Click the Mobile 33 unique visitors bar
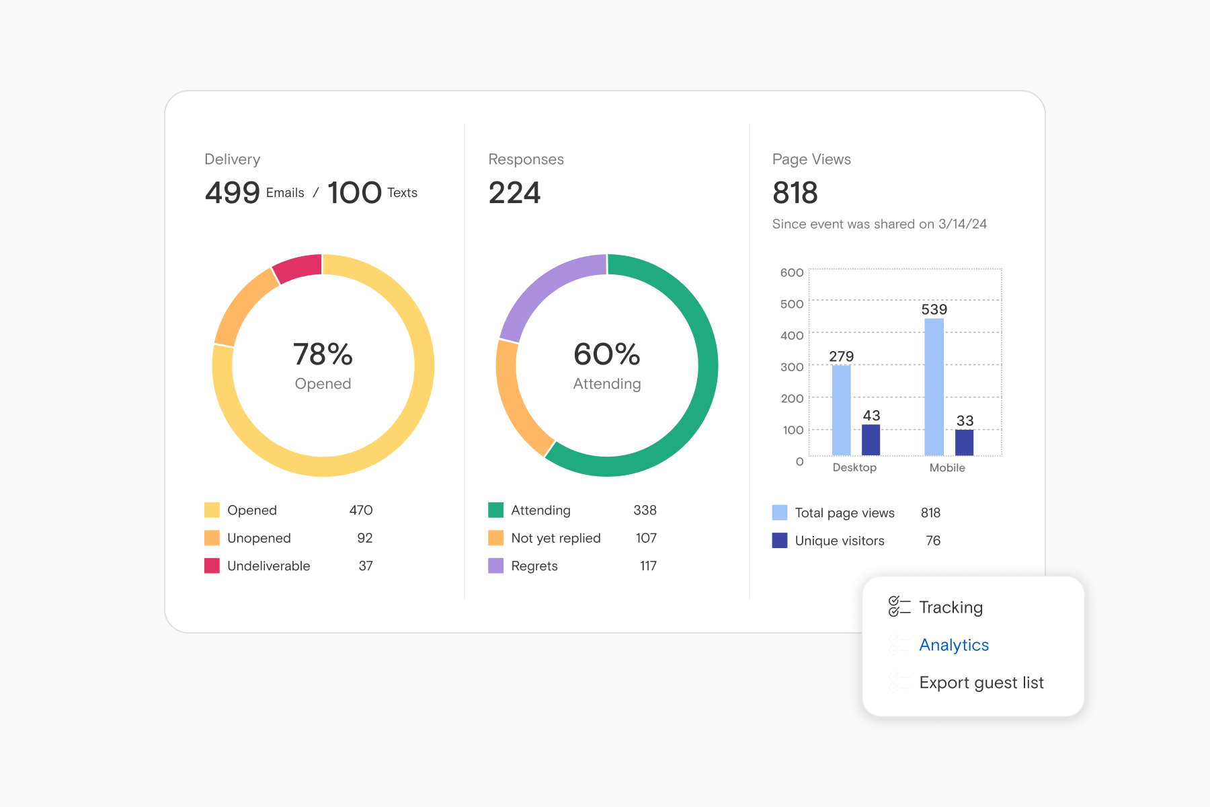Screen dimensions: 1210x807 pos(965,443)
